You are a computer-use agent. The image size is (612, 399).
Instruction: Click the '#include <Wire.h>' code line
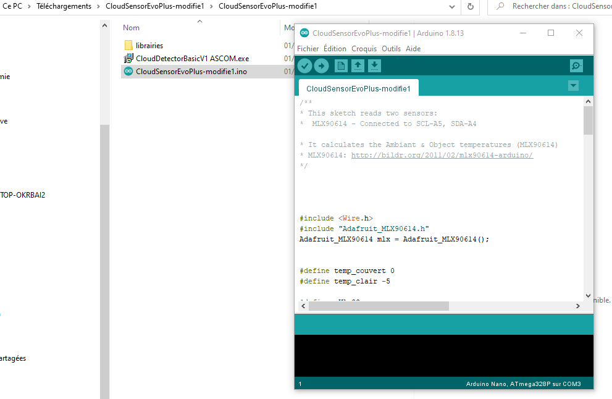336,218
